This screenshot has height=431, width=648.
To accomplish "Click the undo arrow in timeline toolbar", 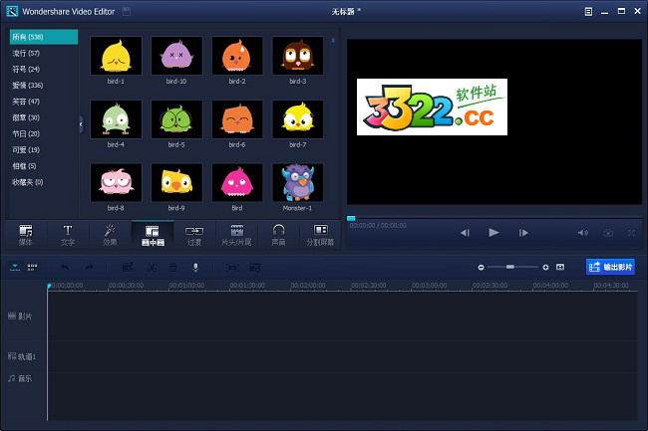I will click(65, 268).
